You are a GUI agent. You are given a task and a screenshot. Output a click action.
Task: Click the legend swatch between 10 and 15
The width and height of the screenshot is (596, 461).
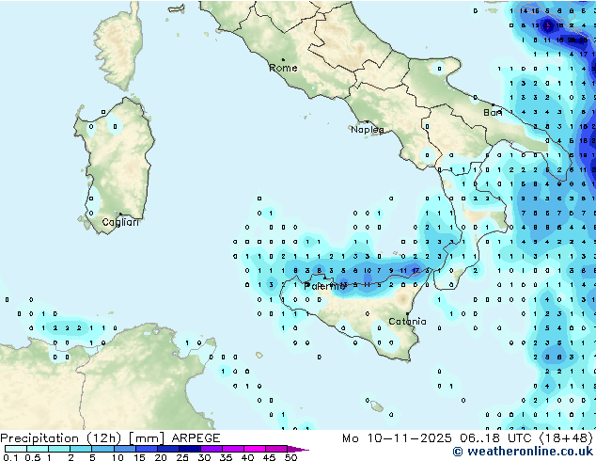click(x=124, y=449)
